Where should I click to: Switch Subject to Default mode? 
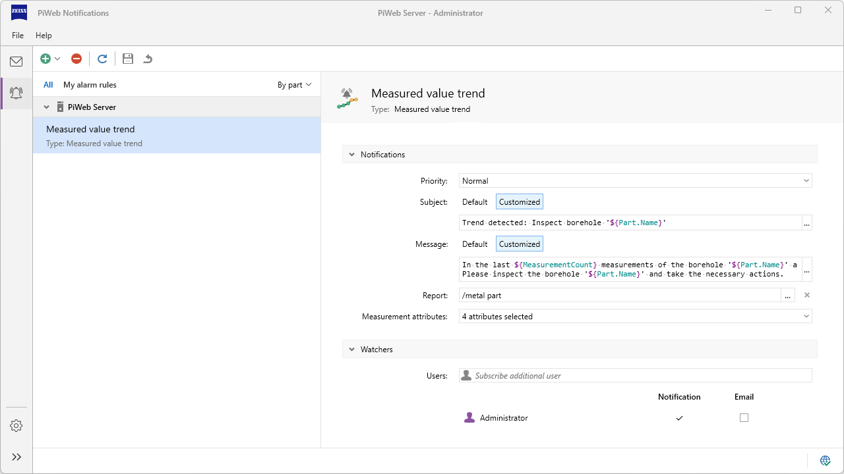[x=474, y=201]
